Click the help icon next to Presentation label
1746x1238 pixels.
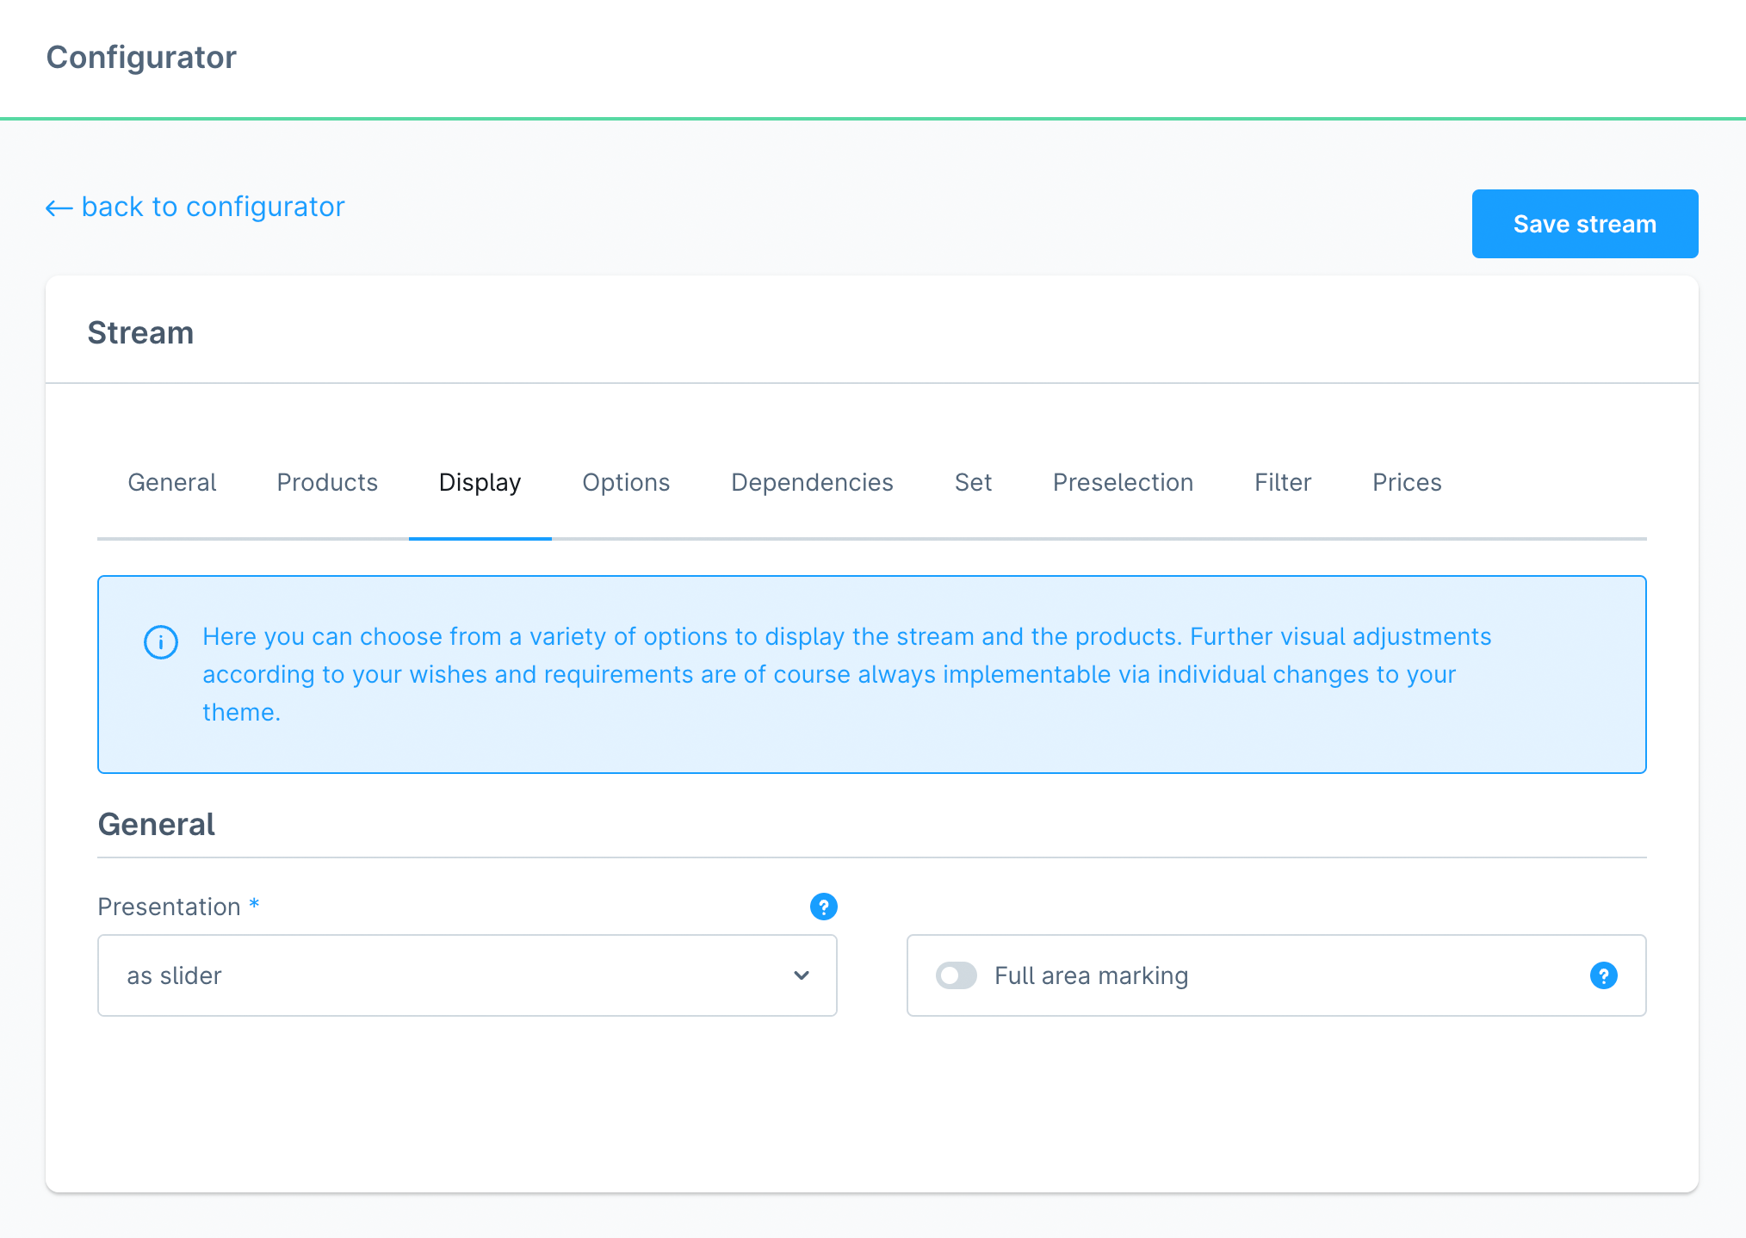pos(823,906)
